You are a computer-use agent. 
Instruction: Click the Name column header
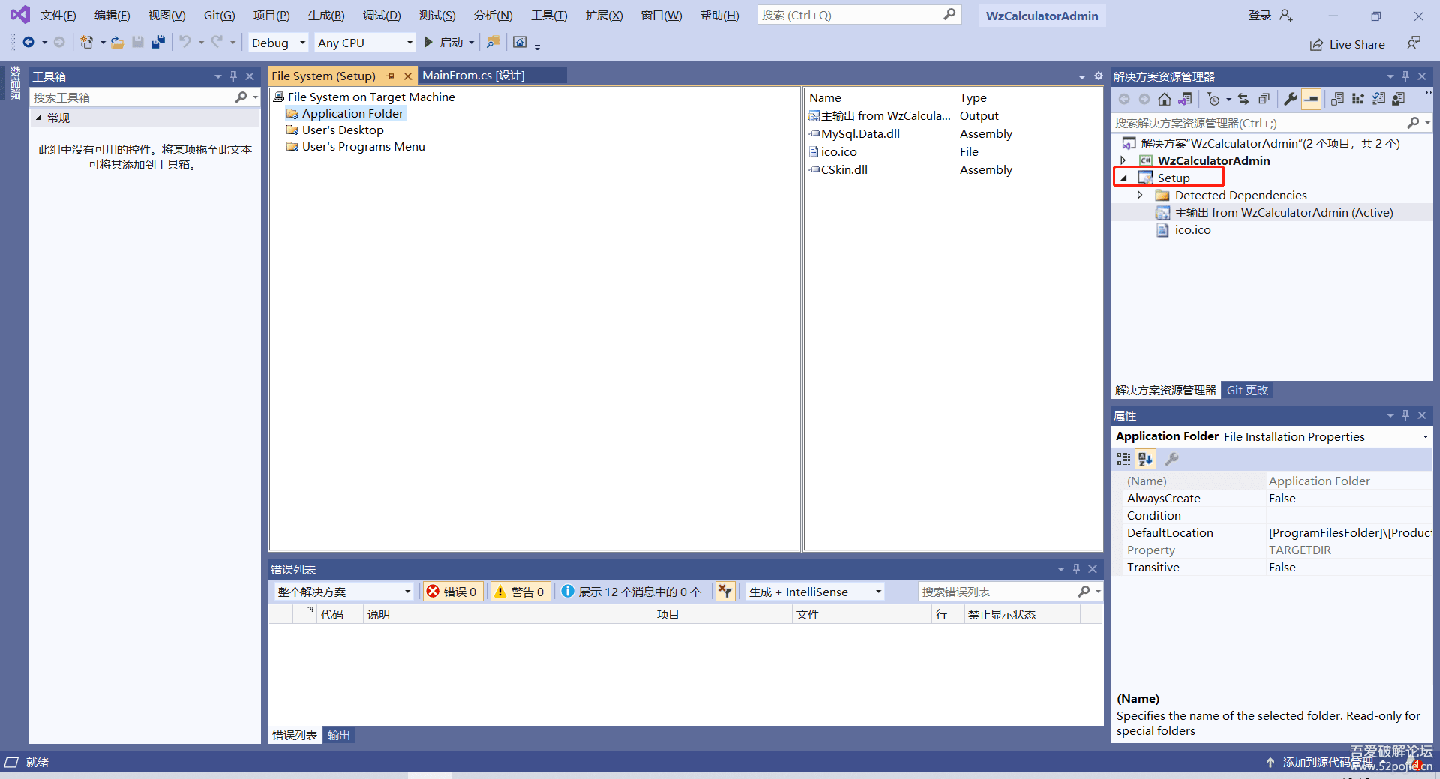(880, 97)
